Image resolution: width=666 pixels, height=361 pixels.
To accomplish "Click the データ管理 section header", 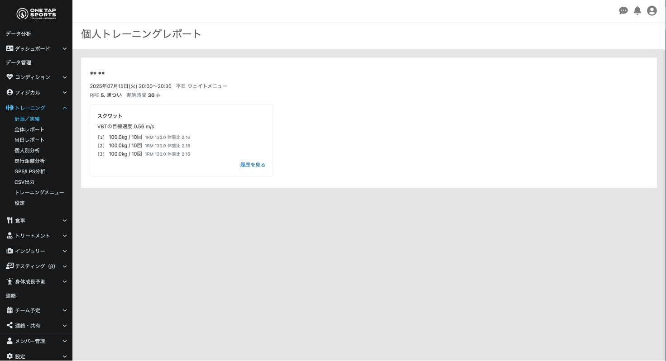I will coord(19,62).
